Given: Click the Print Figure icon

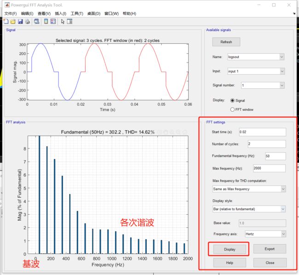Looking at the screenshot, I should click(x=28, y=21).
